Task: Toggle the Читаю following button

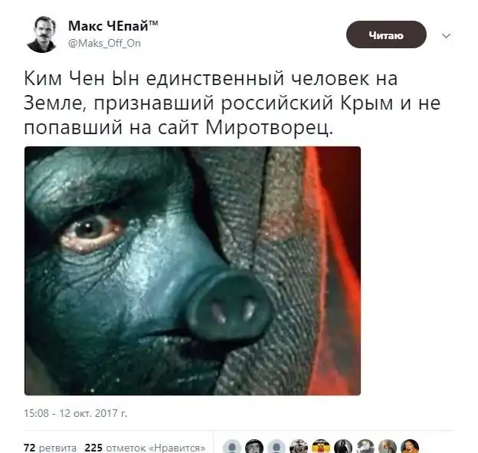Action: point(386,34)
